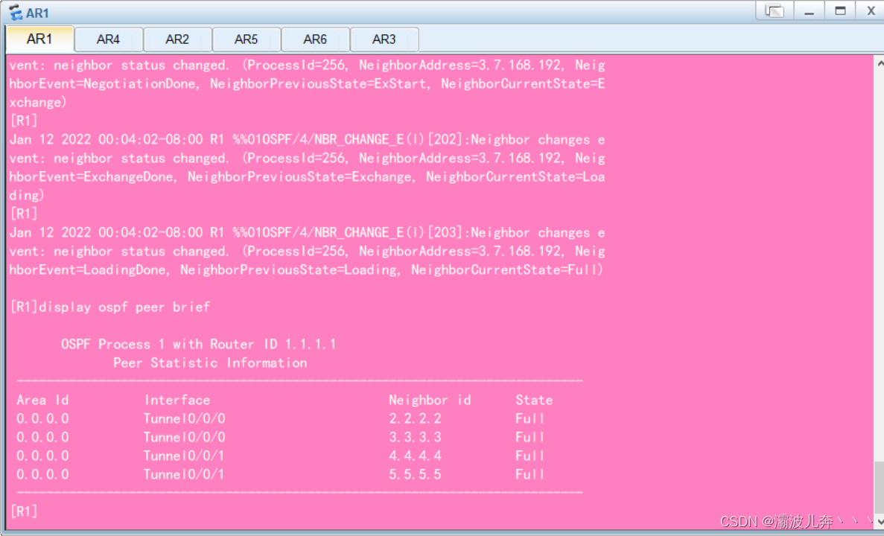884x536 pixels.
Task: Click 'Peer Statistic Information' heading
Action: point(210,363)
